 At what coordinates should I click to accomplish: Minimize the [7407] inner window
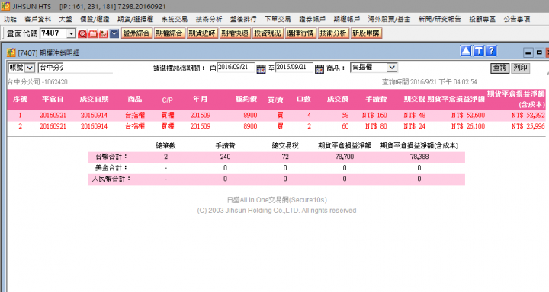[x=528, y=52]
